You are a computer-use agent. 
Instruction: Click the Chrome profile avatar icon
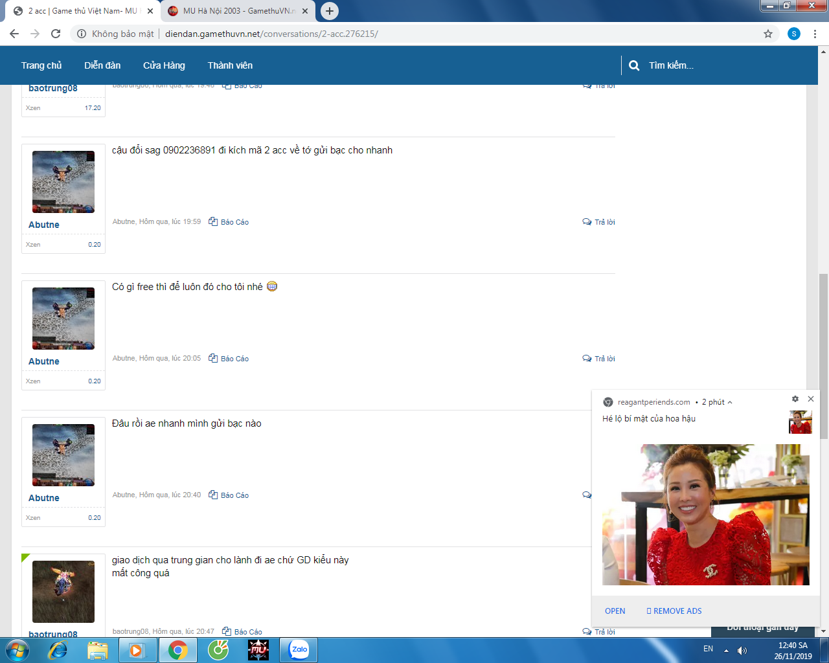coord(793,34)
